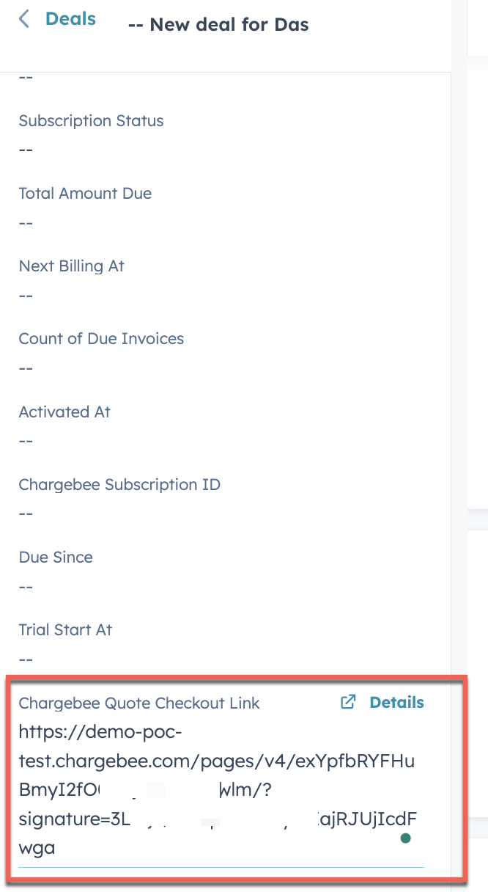
Task: Click the green dot in checkout link field
Action: tap(405, 838)
